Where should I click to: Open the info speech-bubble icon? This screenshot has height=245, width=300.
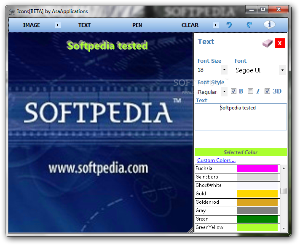[x=269, y=25]
